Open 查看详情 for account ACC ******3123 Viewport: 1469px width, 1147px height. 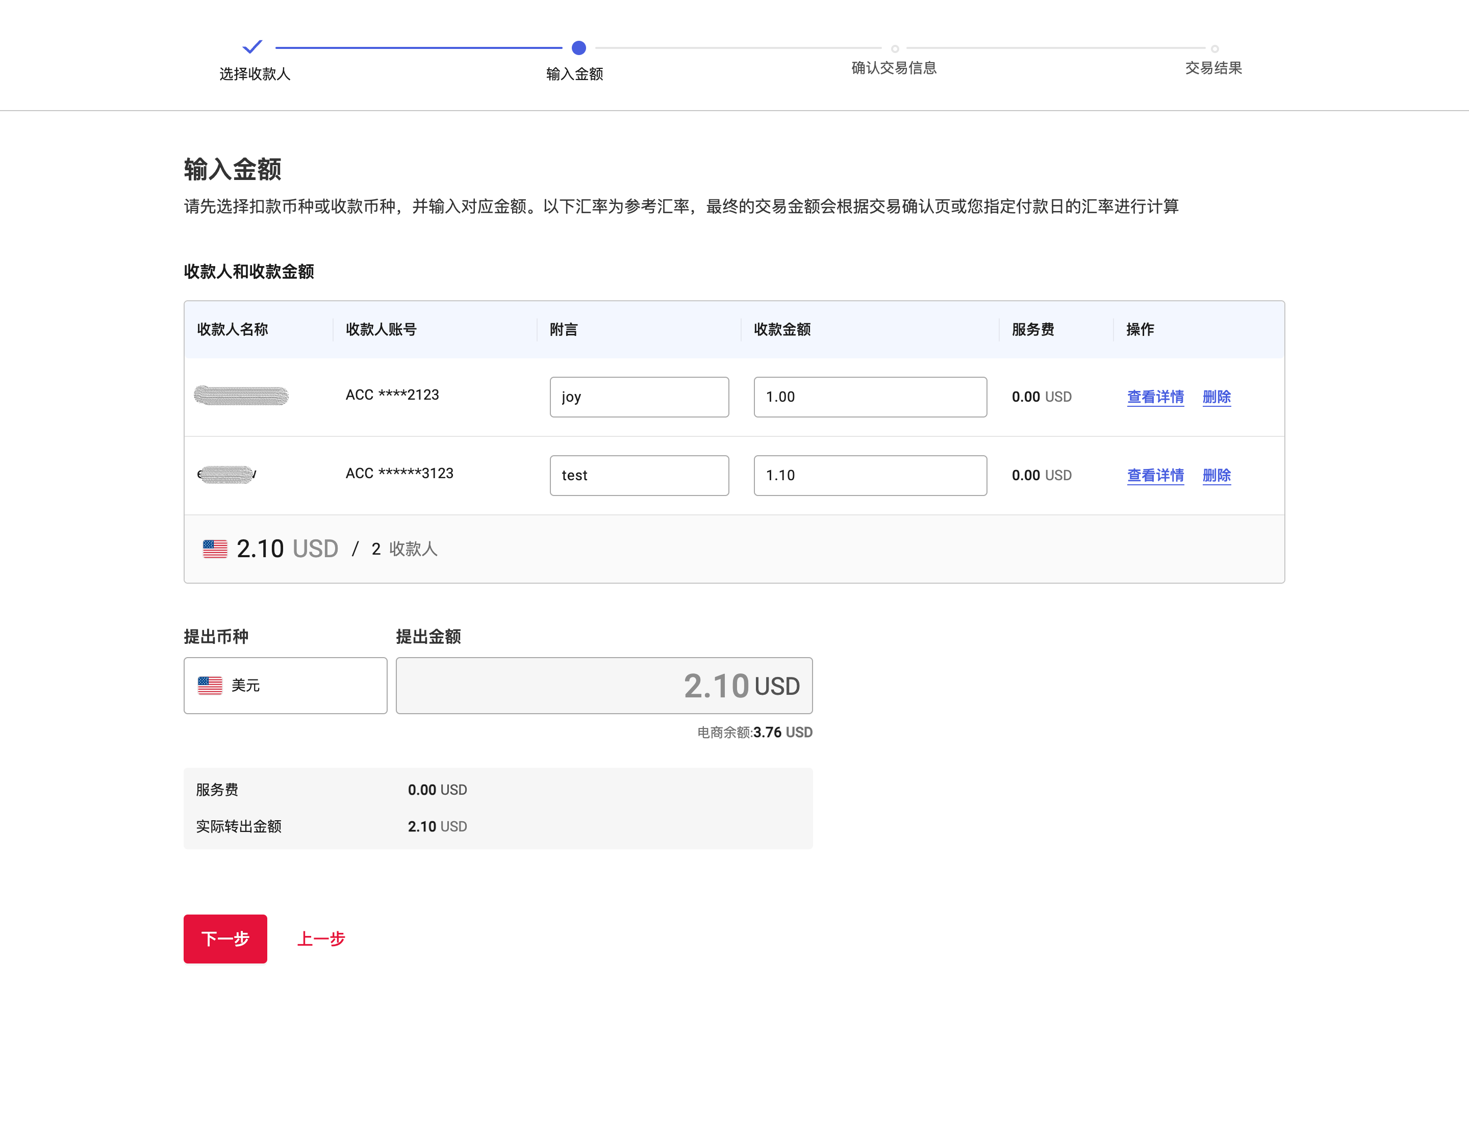point(1155,475)
